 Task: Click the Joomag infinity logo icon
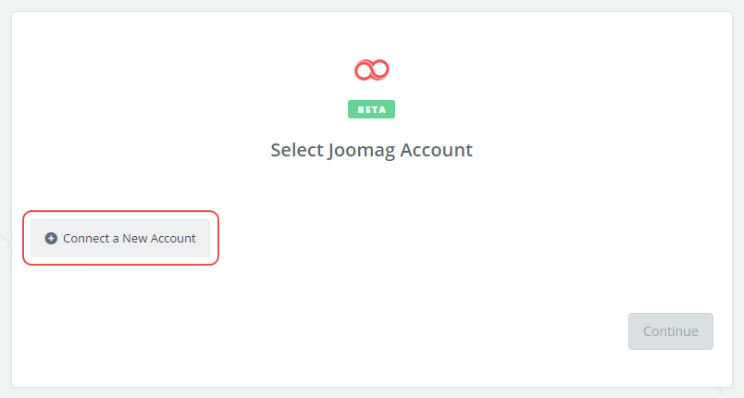click(372, 69)
